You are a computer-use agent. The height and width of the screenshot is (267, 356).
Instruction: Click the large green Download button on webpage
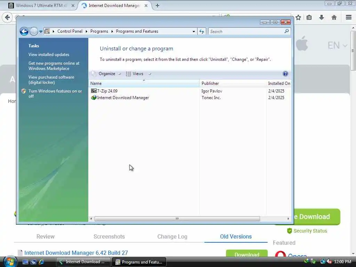[317, 217]
